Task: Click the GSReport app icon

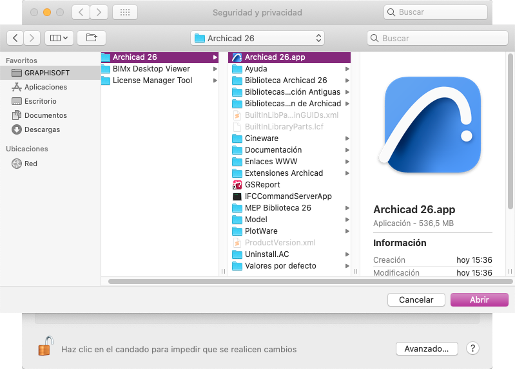Action: click(237, 185)
